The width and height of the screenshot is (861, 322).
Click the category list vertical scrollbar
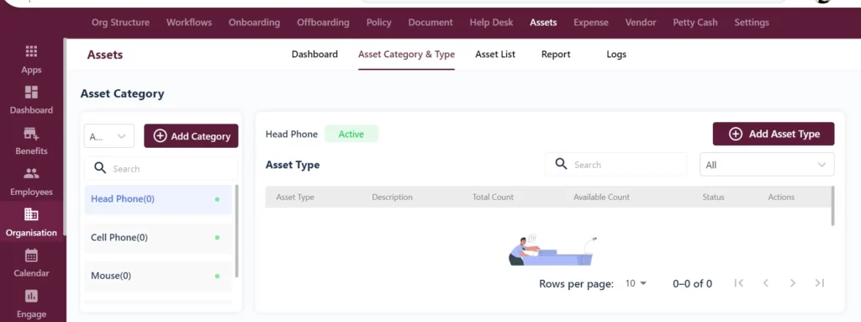236,231
